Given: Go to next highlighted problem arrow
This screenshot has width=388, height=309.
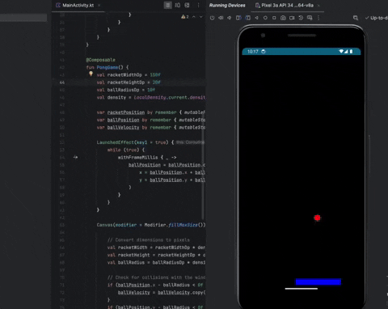Looking at the screenshot, I should (x=201, y=17).
